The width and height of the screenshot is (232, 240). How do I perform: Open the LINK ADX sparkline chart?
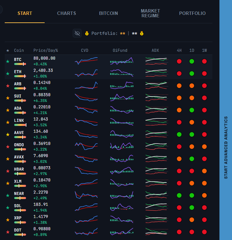(157, 122)
